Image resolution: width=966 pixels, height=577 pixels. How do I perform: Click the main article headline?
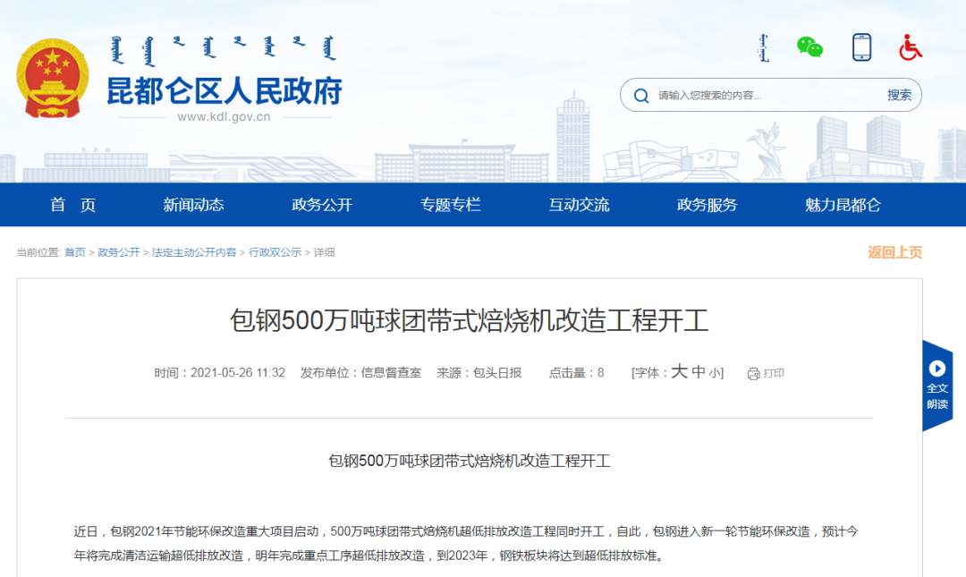point(470,321)
